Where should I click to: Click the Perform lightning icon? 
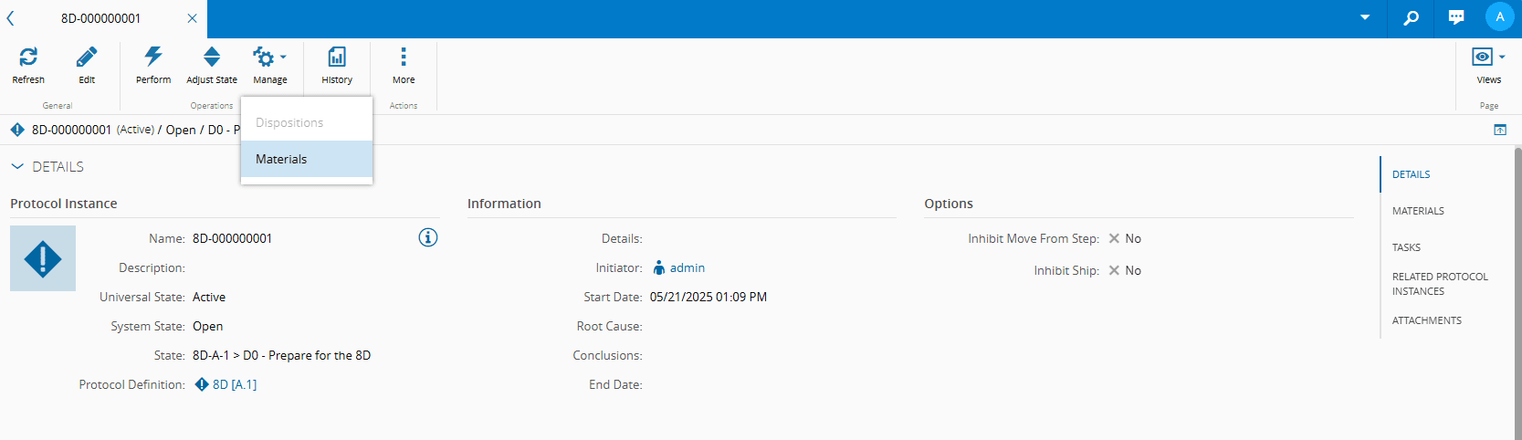[153, 58]
